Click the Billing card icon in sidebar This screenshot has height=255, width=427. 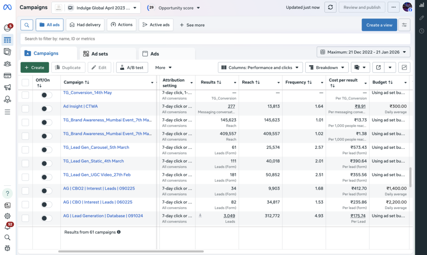(7, 75)
